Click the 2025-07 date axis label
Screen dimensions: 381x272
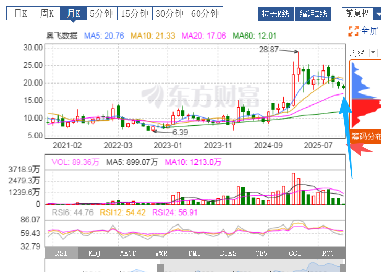point(318,145)
